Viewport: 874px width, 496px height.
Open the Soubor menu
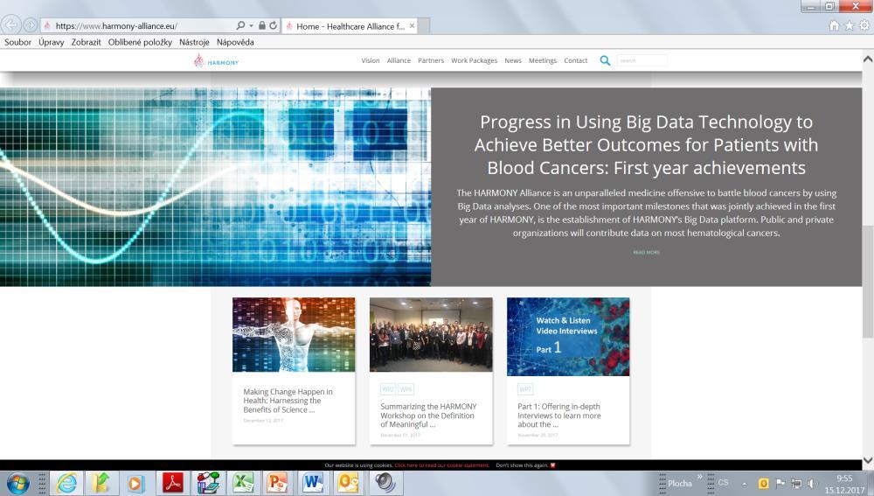(17, 42)
